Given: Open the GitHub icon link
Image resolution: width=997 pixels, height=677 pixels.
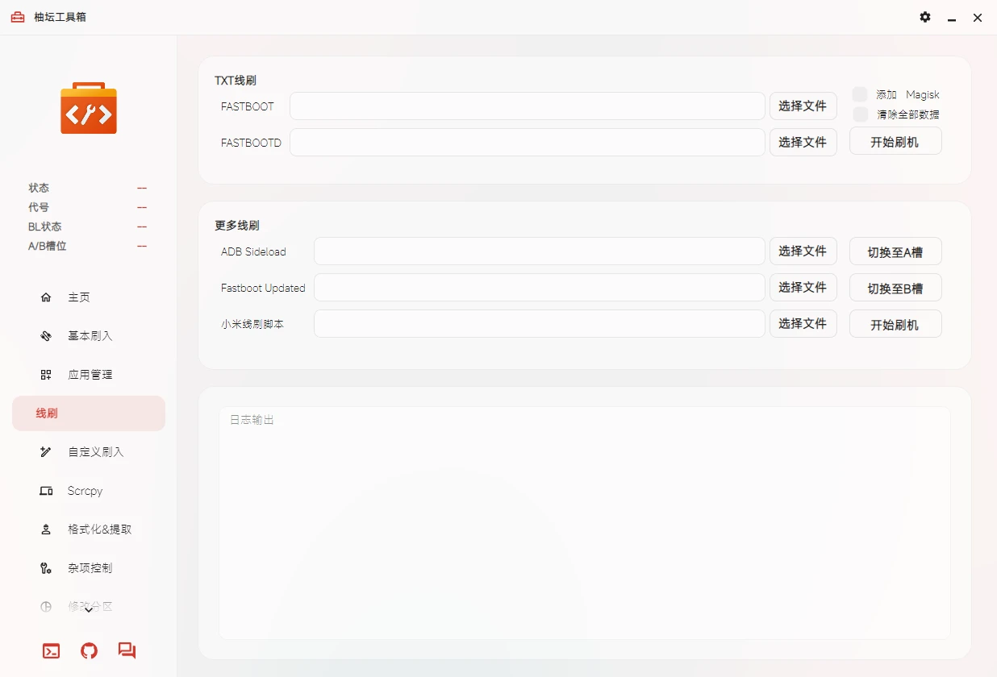Looking at the screenshot, I should (89, 651).
